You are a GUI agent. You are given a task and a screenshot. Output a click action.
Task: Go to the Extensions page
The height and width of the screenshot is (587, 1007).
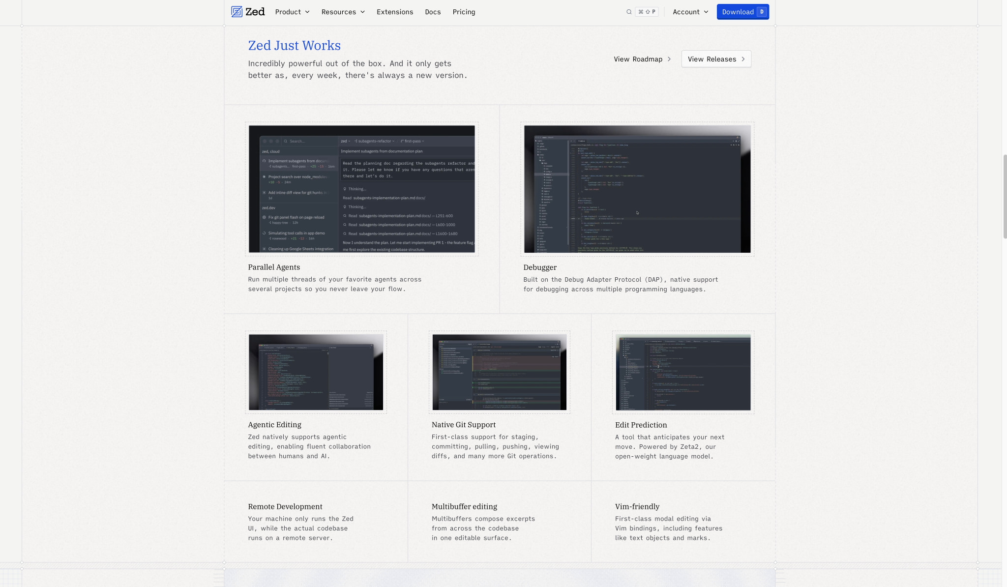395,12
